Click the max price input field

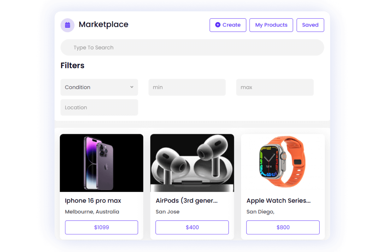click(x=275, y=87)
